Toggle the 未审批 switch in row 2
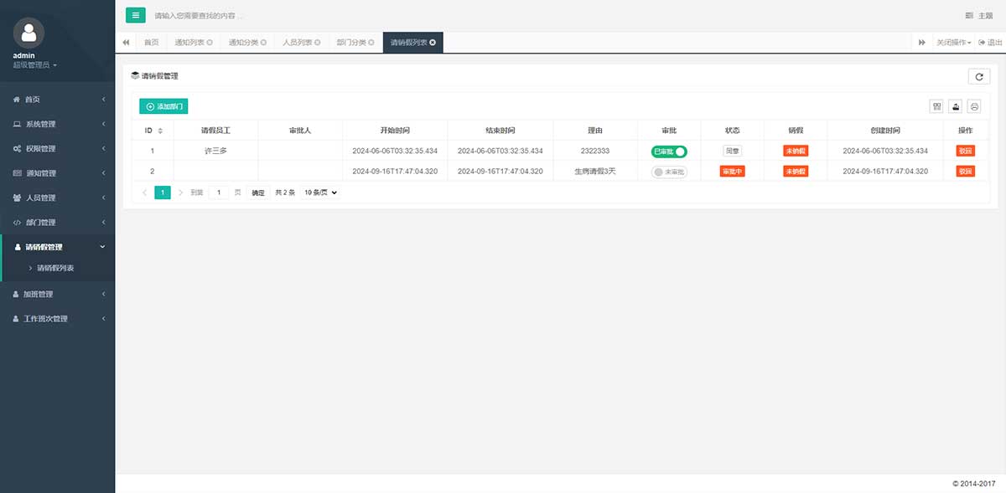Viewport: 1006px width, 493px height. pyautogui.click(x=669, y=172)
